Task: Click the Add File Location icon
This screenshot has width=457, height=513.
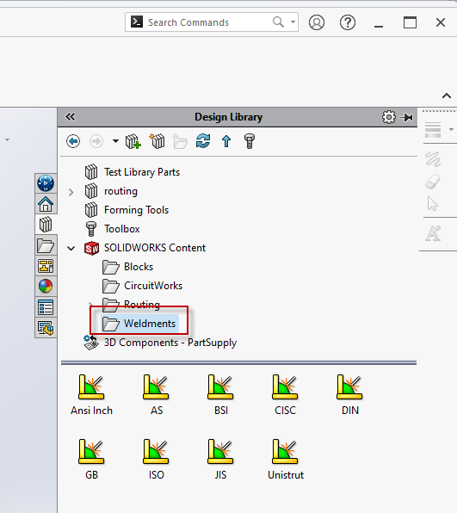Action: 157,141
